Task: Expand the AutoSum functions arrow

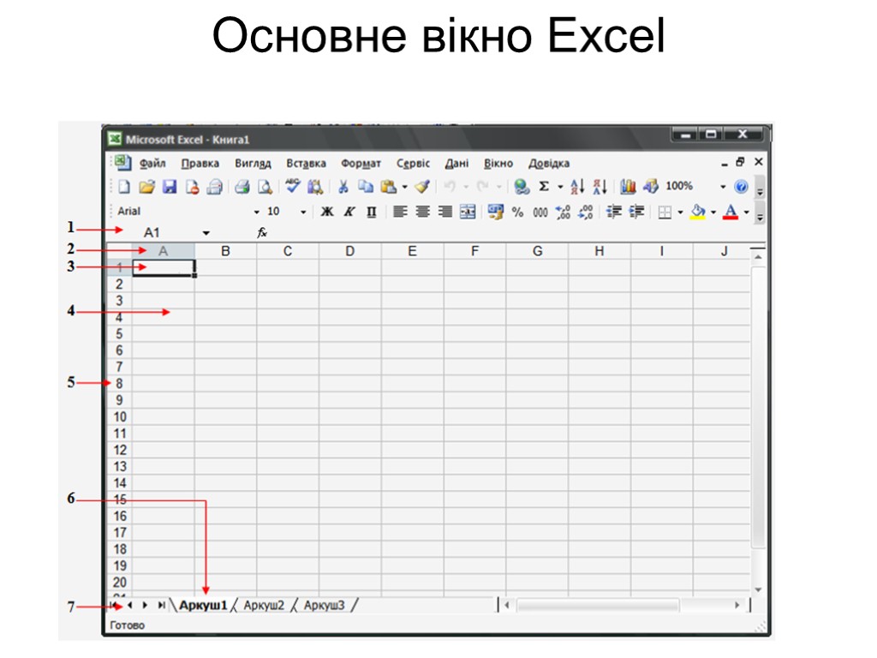Action: pyautogui.click(x=560, y=187)
